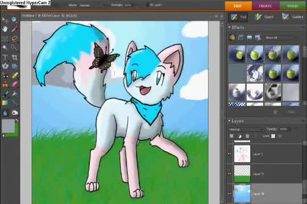Select the Horizontal Type tool
Viewport: 307px width, 204px height.
(5, 57)
